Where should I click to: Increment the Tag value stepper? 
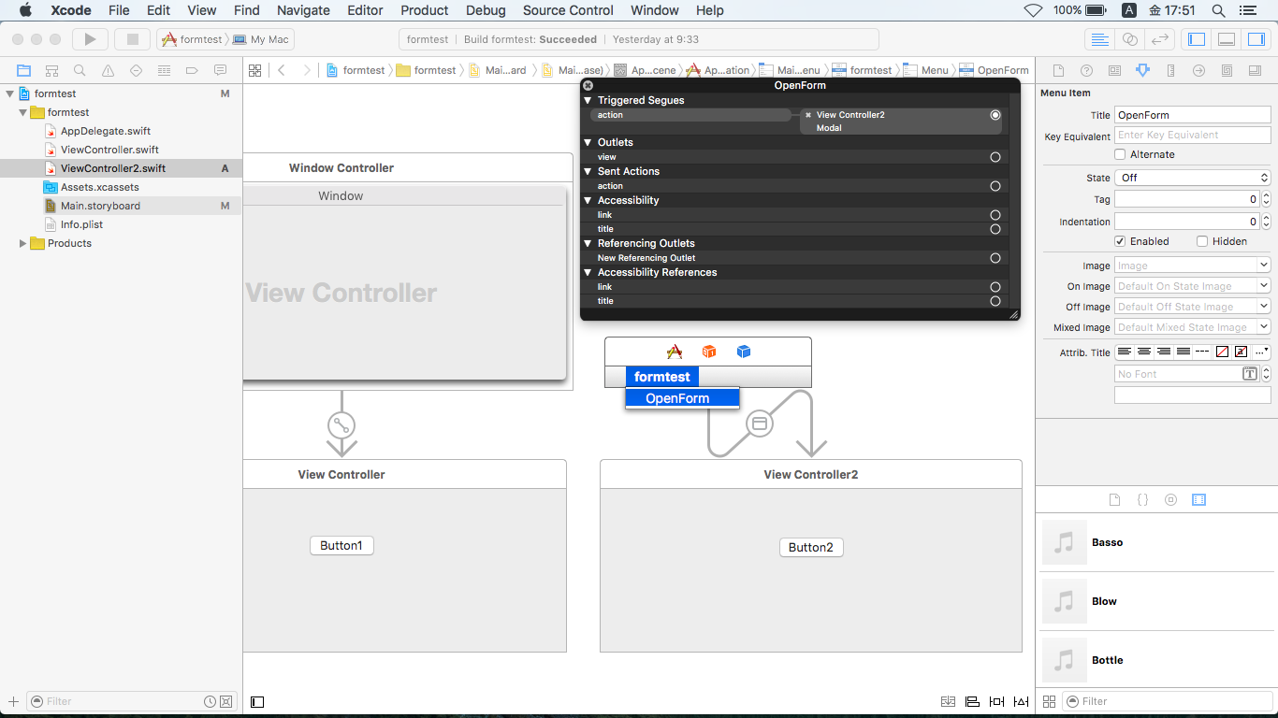[x=1268, y=194]
